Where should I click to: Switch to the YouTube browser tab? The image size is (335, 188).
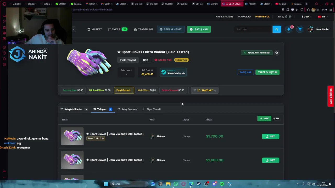pyautogui.click(x=281, y=4)
